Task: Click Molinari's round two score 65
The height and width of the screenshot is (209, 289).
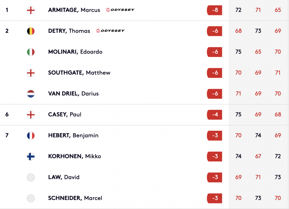Action: [x=258, y=52]
